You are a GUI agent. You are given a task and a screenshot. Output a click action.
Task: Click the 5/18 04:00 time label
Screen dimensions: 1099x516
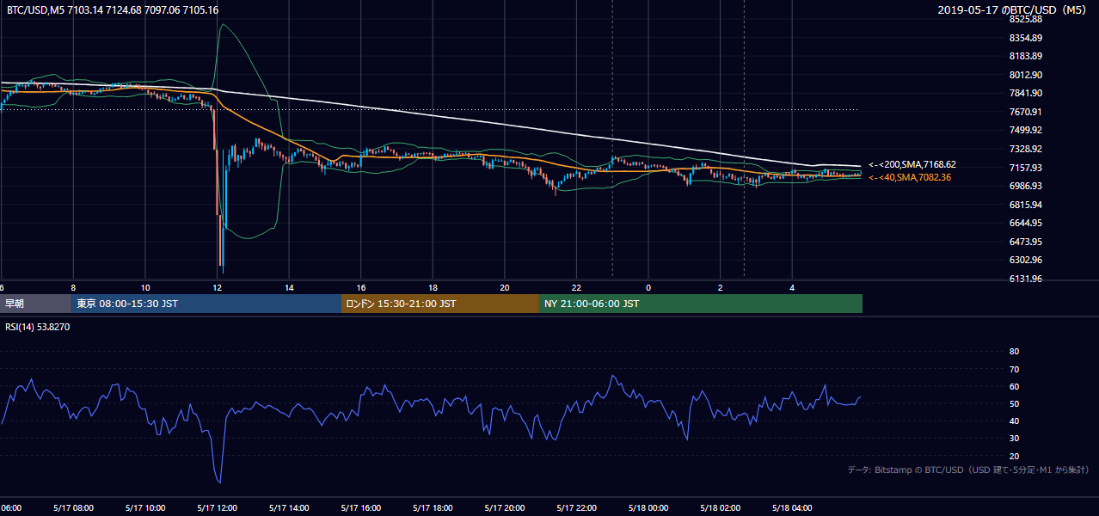click(x=793, y=507)
